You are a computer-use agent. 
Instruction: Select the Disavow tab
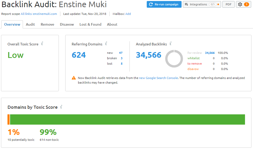pos(67,24)
